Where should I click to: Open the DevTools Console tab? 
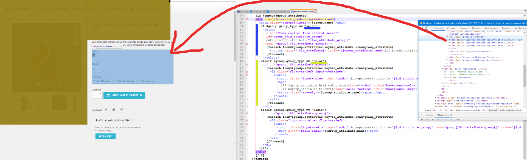(x=451, y=28)
